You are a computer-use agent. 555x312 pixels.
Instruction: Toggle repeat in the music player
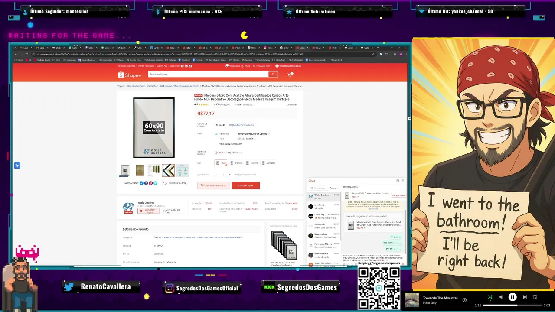pos(535,297)
